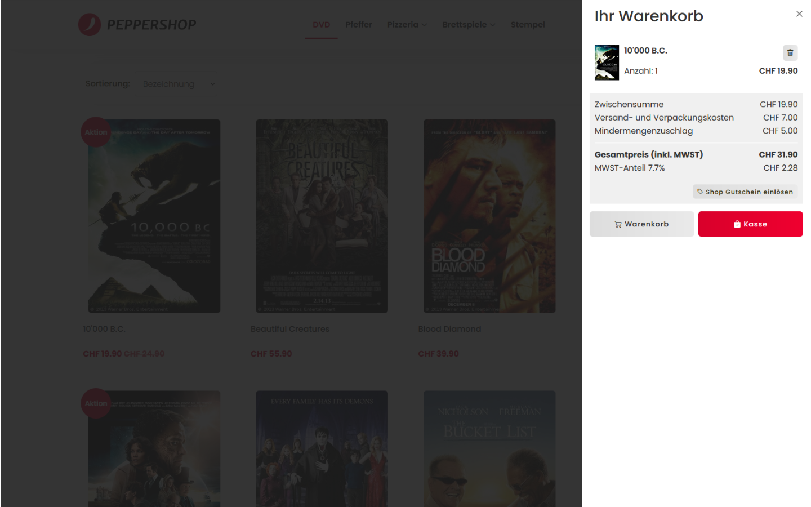
Task: Click 'Anzahl: 1' quantity text in cart
Action: pos(641,71)
